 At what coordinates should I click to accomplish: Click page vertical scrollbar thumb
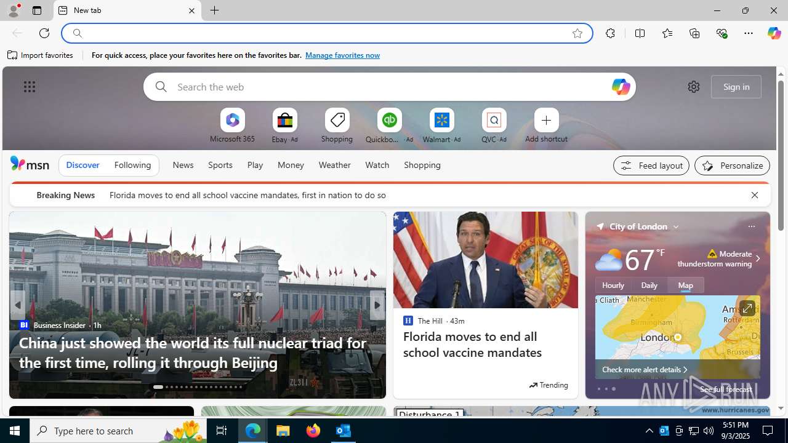coord(781,155)
